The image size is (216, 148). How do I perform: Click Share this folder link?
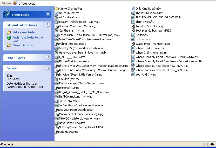point(23,45)
